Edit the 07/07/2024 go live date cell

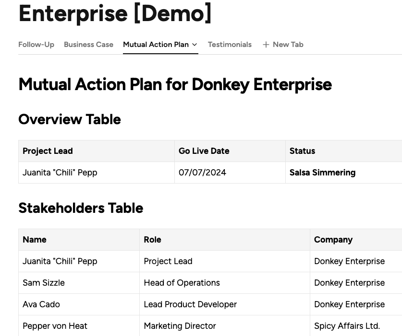[202, 173]
